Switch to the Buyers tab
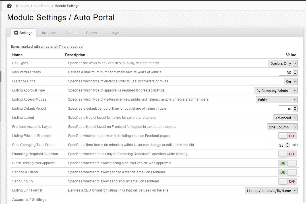 tap(91, 33)
